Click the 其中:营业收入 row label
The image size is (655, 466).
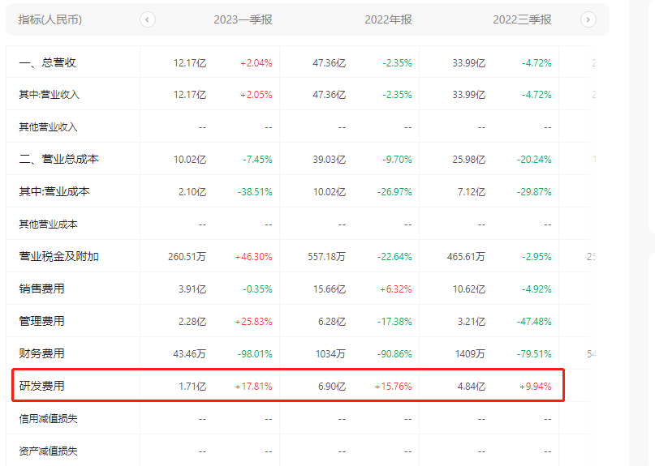[x=49, y=95]
